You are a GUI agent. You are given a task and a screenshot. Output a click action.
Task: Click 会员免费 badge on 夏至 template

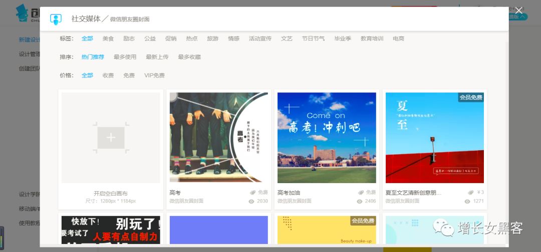point(471,97)
